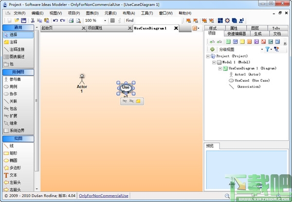Click the gear icon in top toolbar
The image size is (292, 202).
227,20
